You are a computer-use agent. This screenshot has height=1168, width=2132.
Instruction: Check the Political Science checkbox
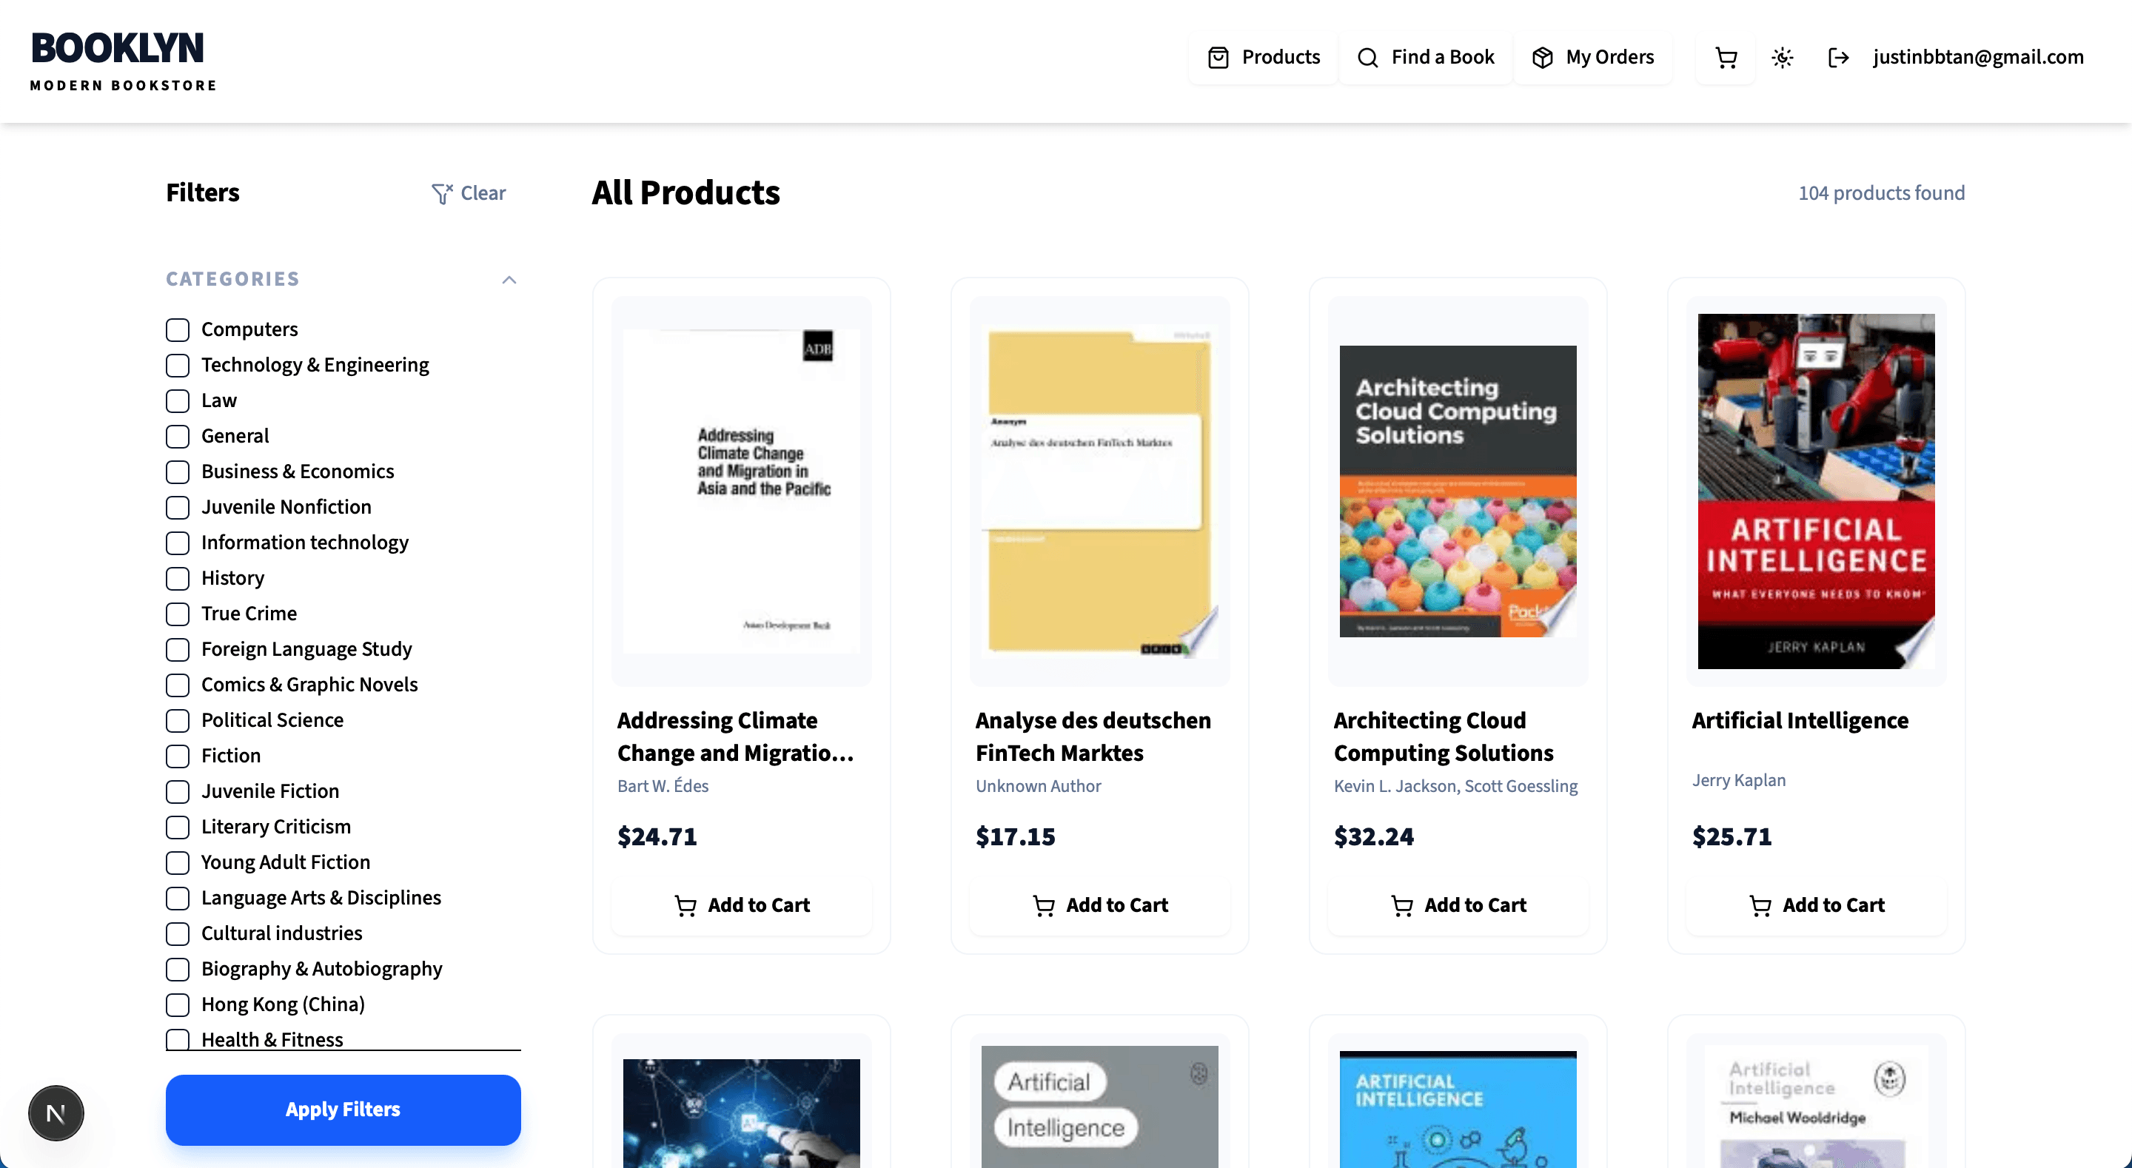pyautogui.click(x=177, y=720)
